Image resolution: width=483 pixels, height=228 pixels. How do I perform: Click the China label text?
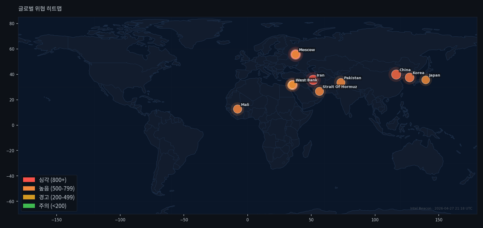click(405, 70)
